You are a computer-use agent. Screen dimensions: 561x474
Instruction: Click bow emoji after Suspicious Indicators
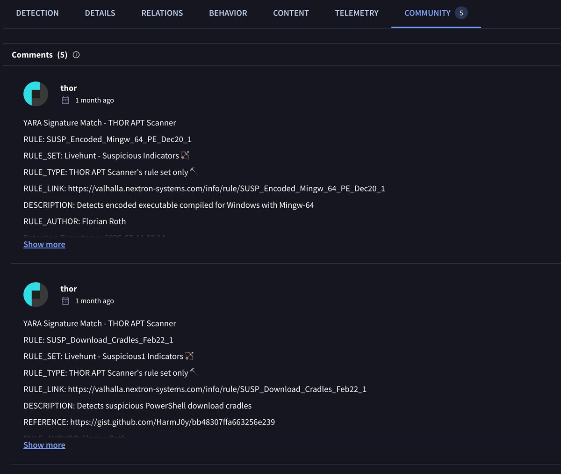point(185,155)
